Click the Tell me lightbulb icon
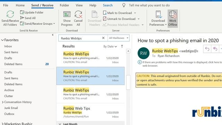The image size is (222, 125). point(124,6)
